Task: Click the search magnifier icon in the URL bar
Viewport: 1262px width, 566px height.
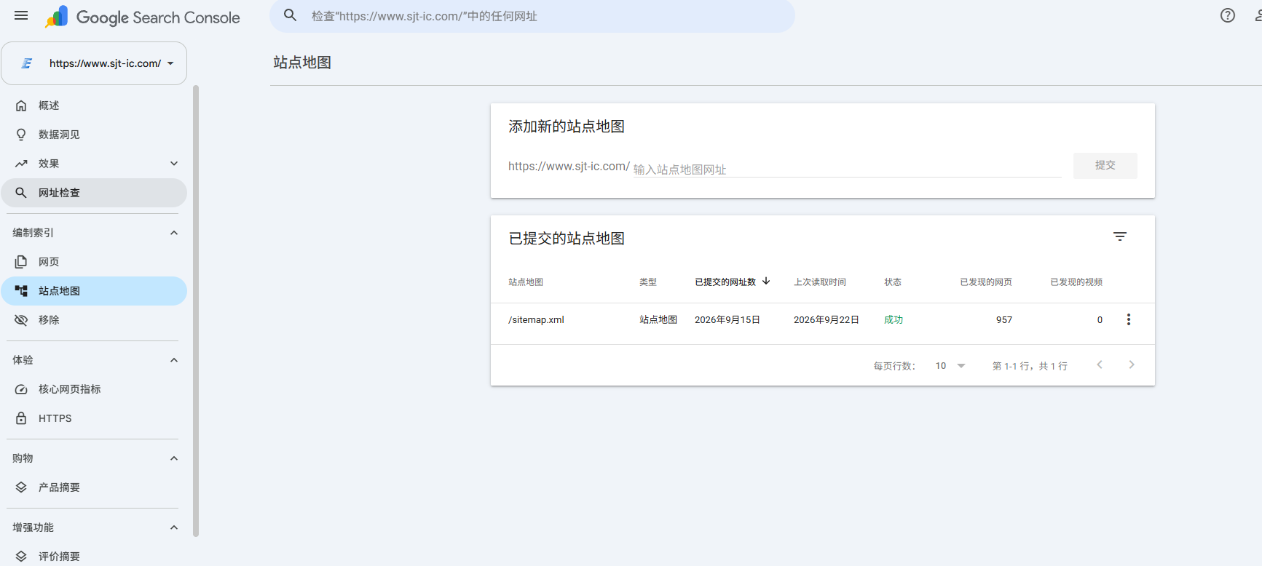Action: [x=290, y=15]
